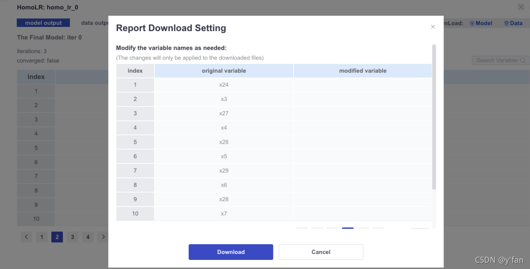The height and width of the screenshot is (269, 530).
Task: Edit modified variable for x24
Action: [363, 85]
